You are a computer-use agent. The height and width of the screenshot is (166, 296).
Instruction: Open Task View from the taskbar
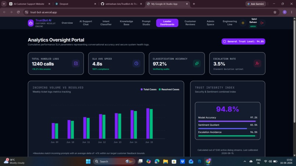[140, 162]
